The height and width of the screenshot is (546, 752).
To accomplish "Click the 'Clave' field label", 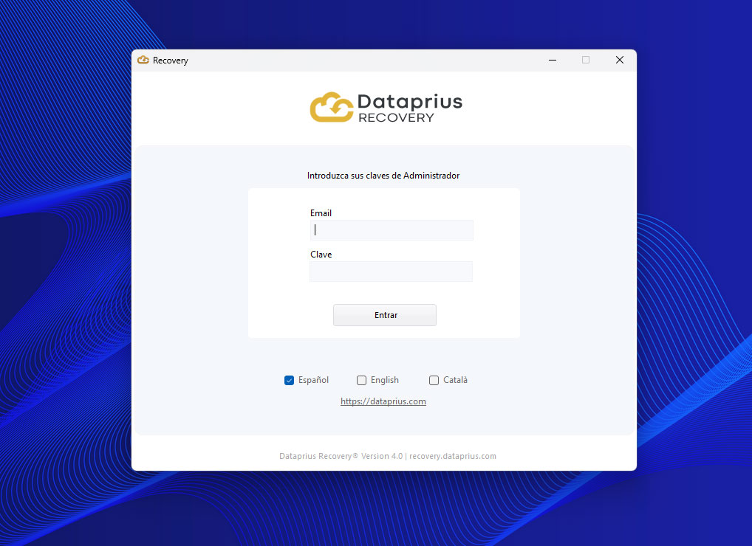I will point(321,255).
